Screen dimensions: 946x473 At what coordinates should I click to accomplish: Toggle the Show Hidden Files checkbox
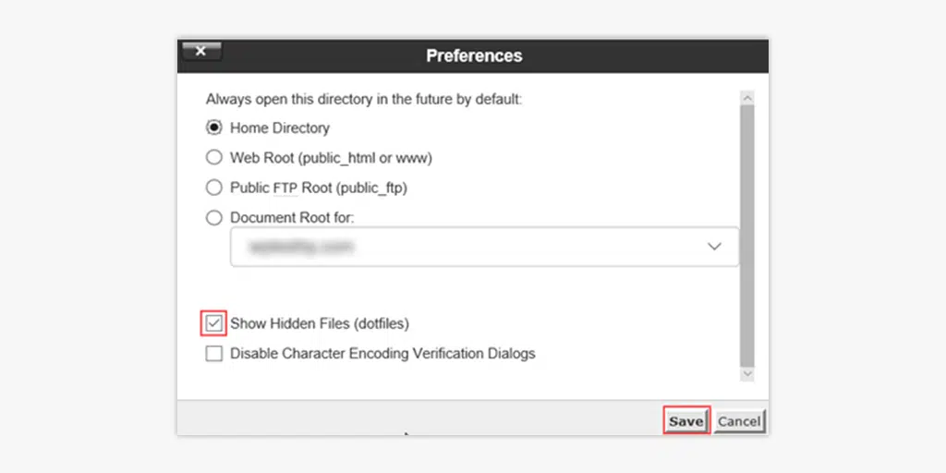pyautogui.click(x=214, y=323)
